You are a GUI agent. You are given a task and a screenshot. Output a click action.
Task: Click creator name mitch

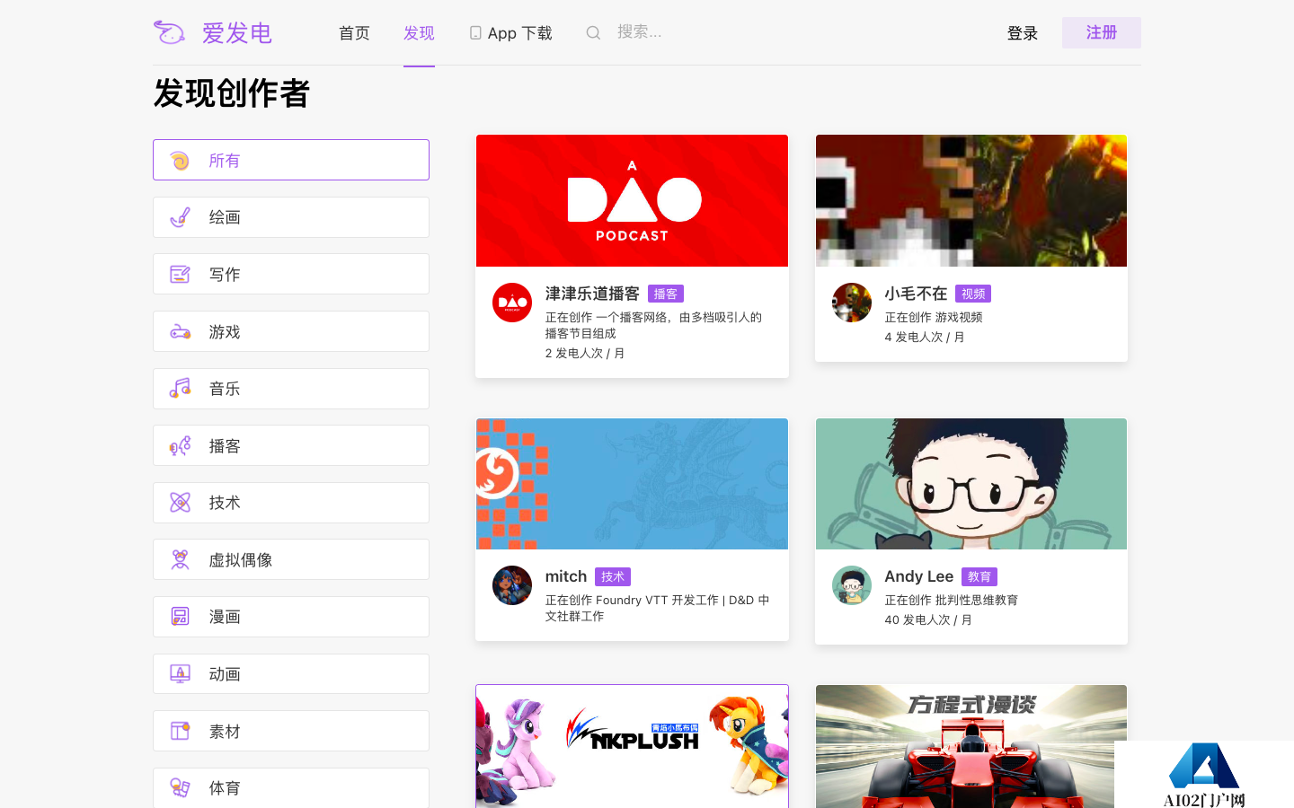[566, 576]
